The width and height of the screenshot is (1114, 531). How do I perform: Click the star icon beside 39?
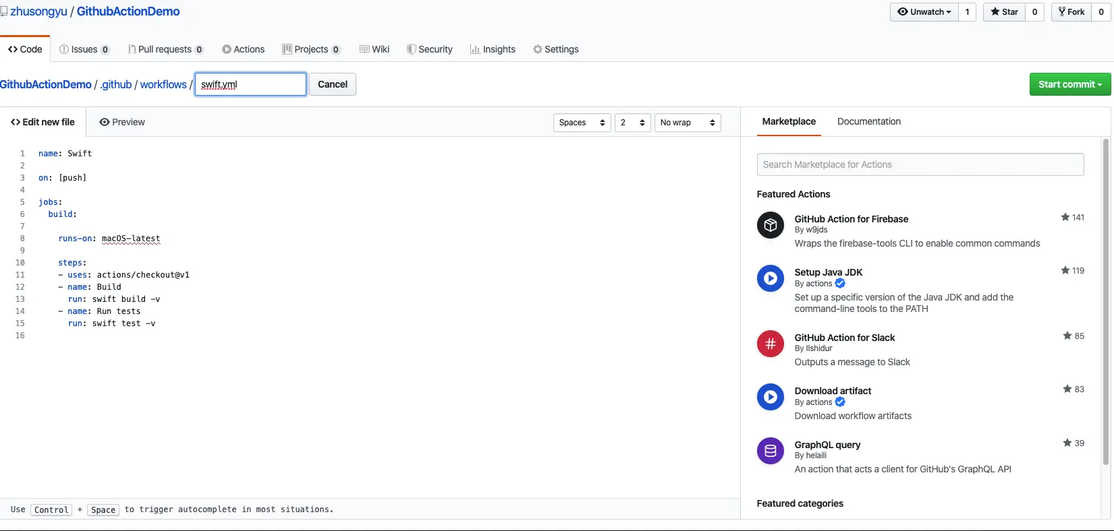click(x=1067, y=443)
